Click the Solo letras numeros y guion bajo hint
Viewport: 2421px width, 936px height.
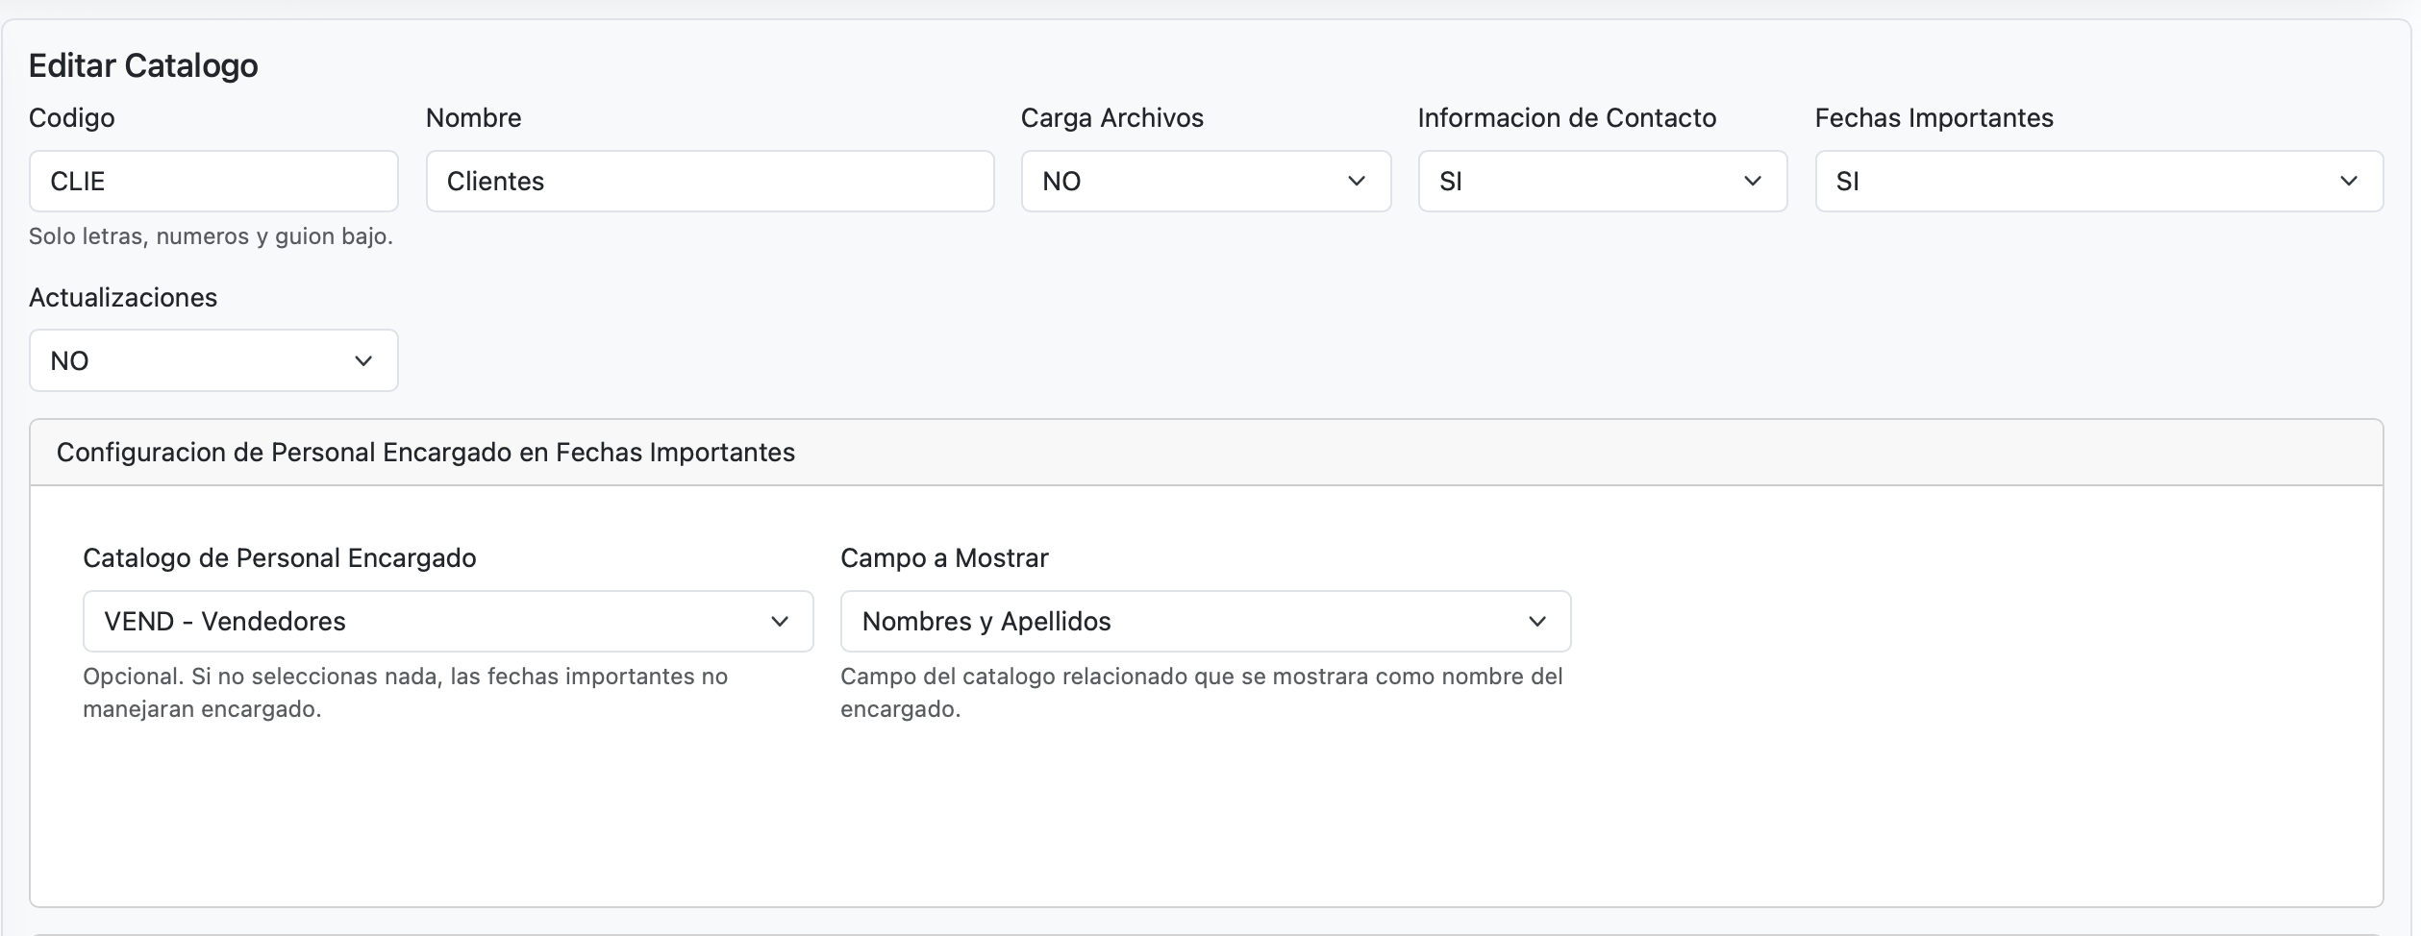click(x=210, y=234)
